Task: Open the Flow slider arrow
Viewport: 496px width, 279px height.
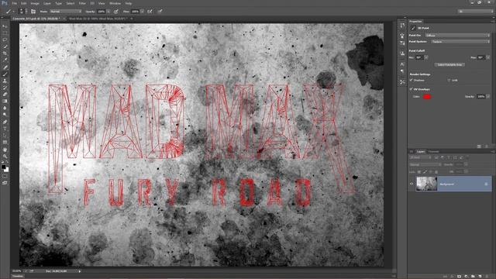Action: (143, 12)
